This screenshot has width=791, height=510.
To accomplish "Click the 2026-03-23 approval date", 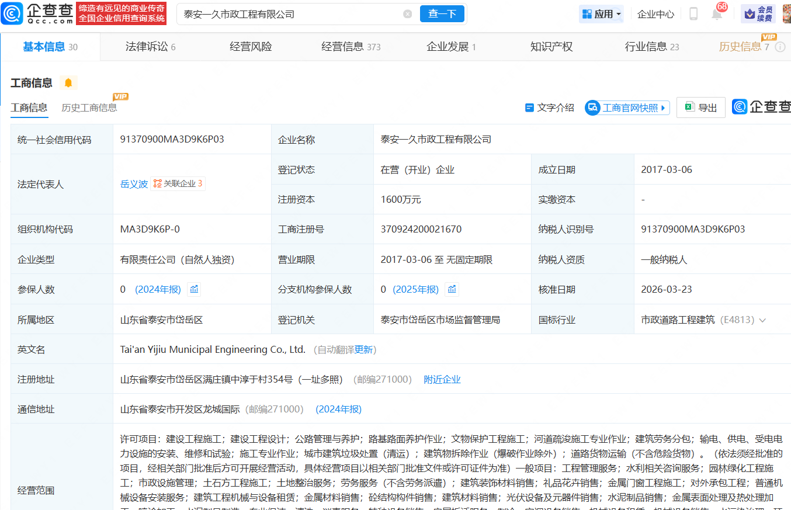I will pyautogui.click(x=667, y=289).
